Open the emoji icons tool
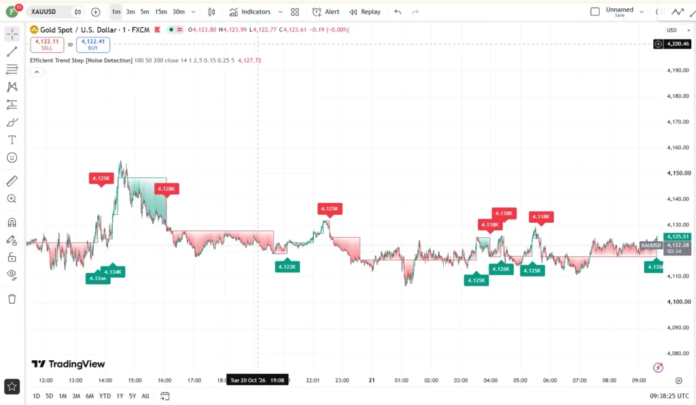The image size is (696, 405). pyautogui.click(x=12, y=158)
